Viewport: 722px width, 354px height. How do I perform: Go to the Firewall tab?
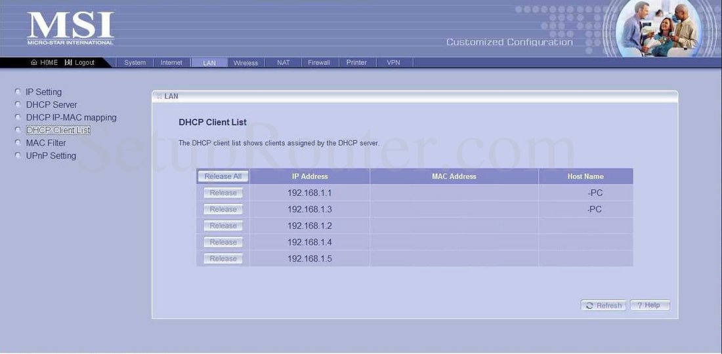coord(319,62)
